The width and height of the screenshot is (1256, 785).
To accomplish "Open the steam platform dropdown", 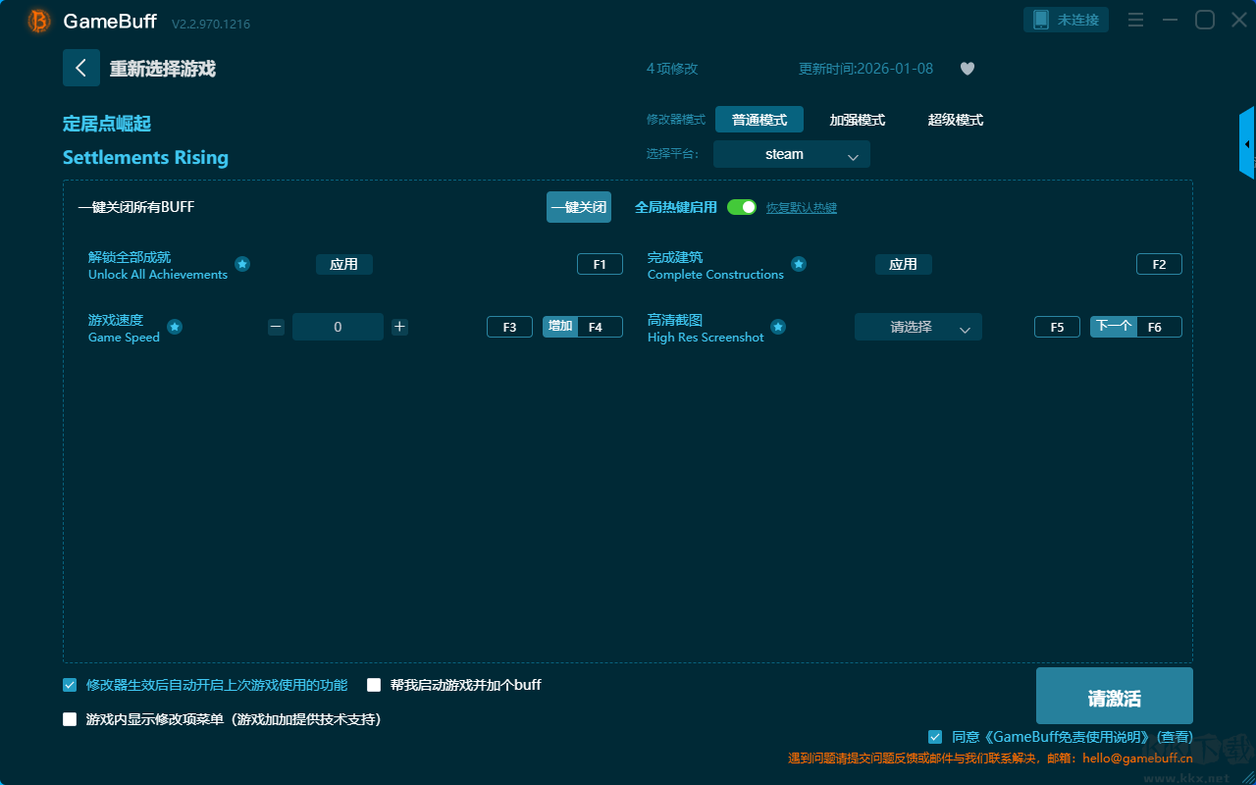I will [x=791, y=154].
